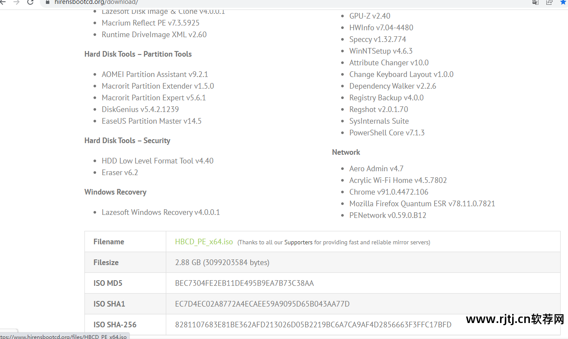
Task: Open the Google Translate page icon
Action: [x=536, y=2]
